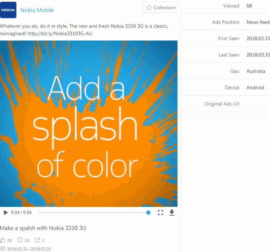This screenshot has width=270, height=252.
Task: Click the video progress slider handle
Action: [x=148, y=213]
